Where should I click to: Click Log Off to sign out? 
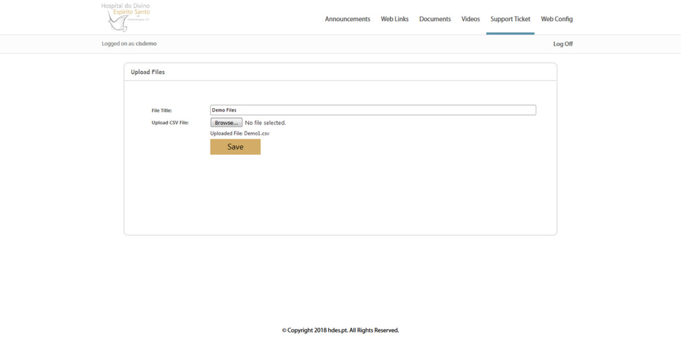(562, 43)
